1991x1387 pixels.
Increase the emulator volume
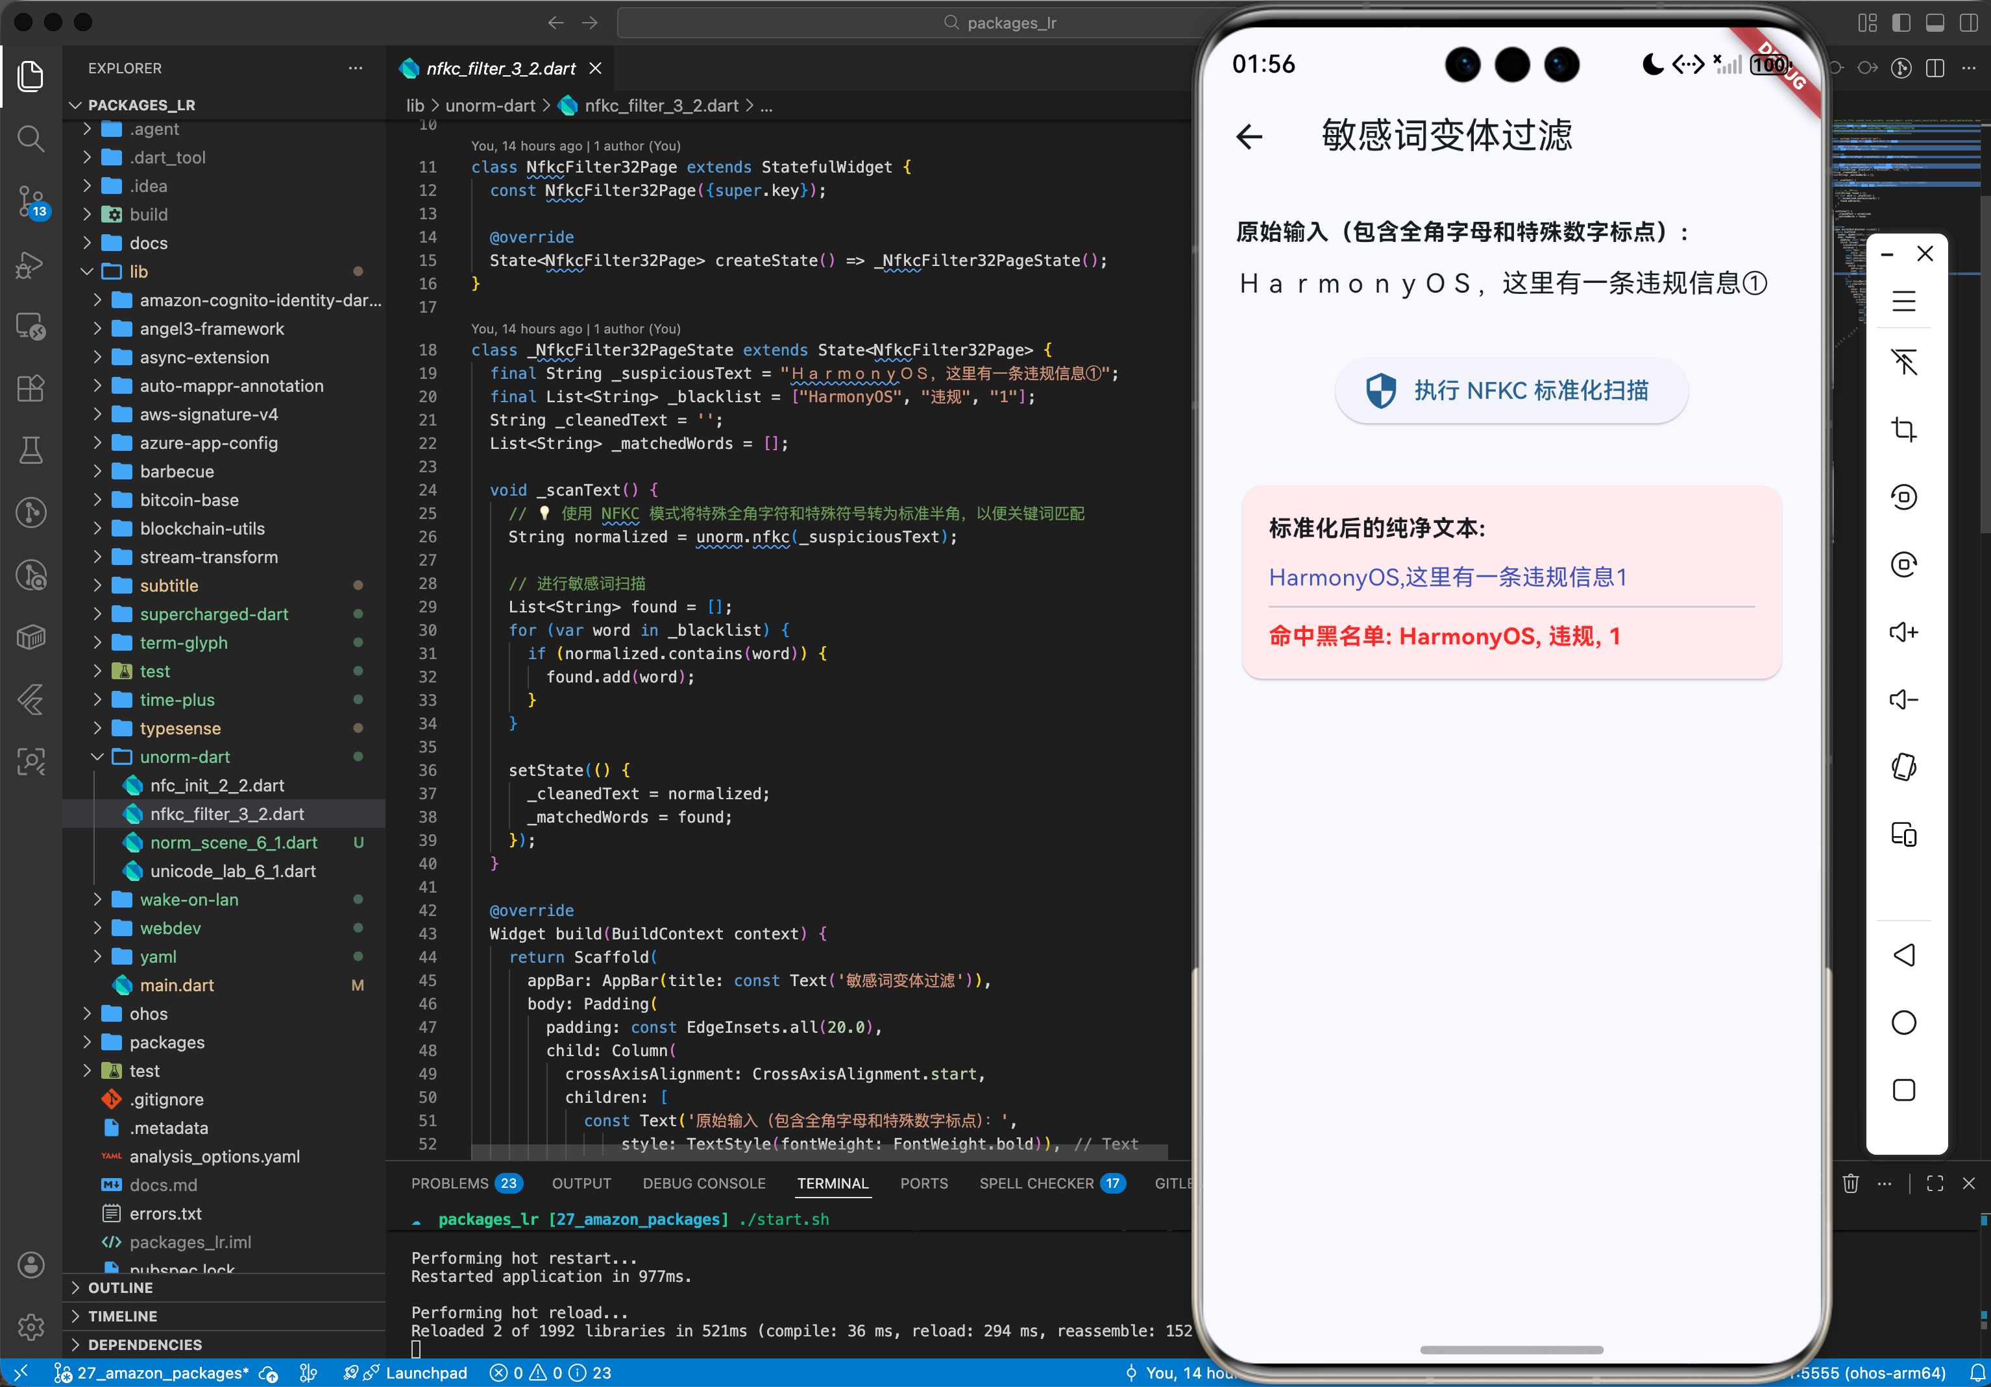1905,631
